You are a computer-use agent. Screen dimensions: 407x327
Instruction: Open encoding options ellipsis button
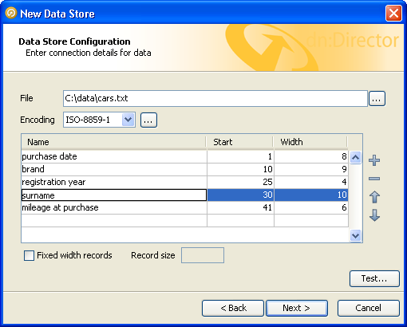click(148, 120)
